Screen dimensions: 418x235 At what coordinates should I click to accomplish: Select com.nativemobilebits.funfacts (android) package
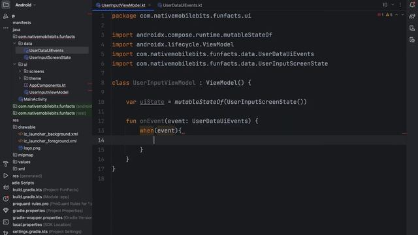(52, 106)
